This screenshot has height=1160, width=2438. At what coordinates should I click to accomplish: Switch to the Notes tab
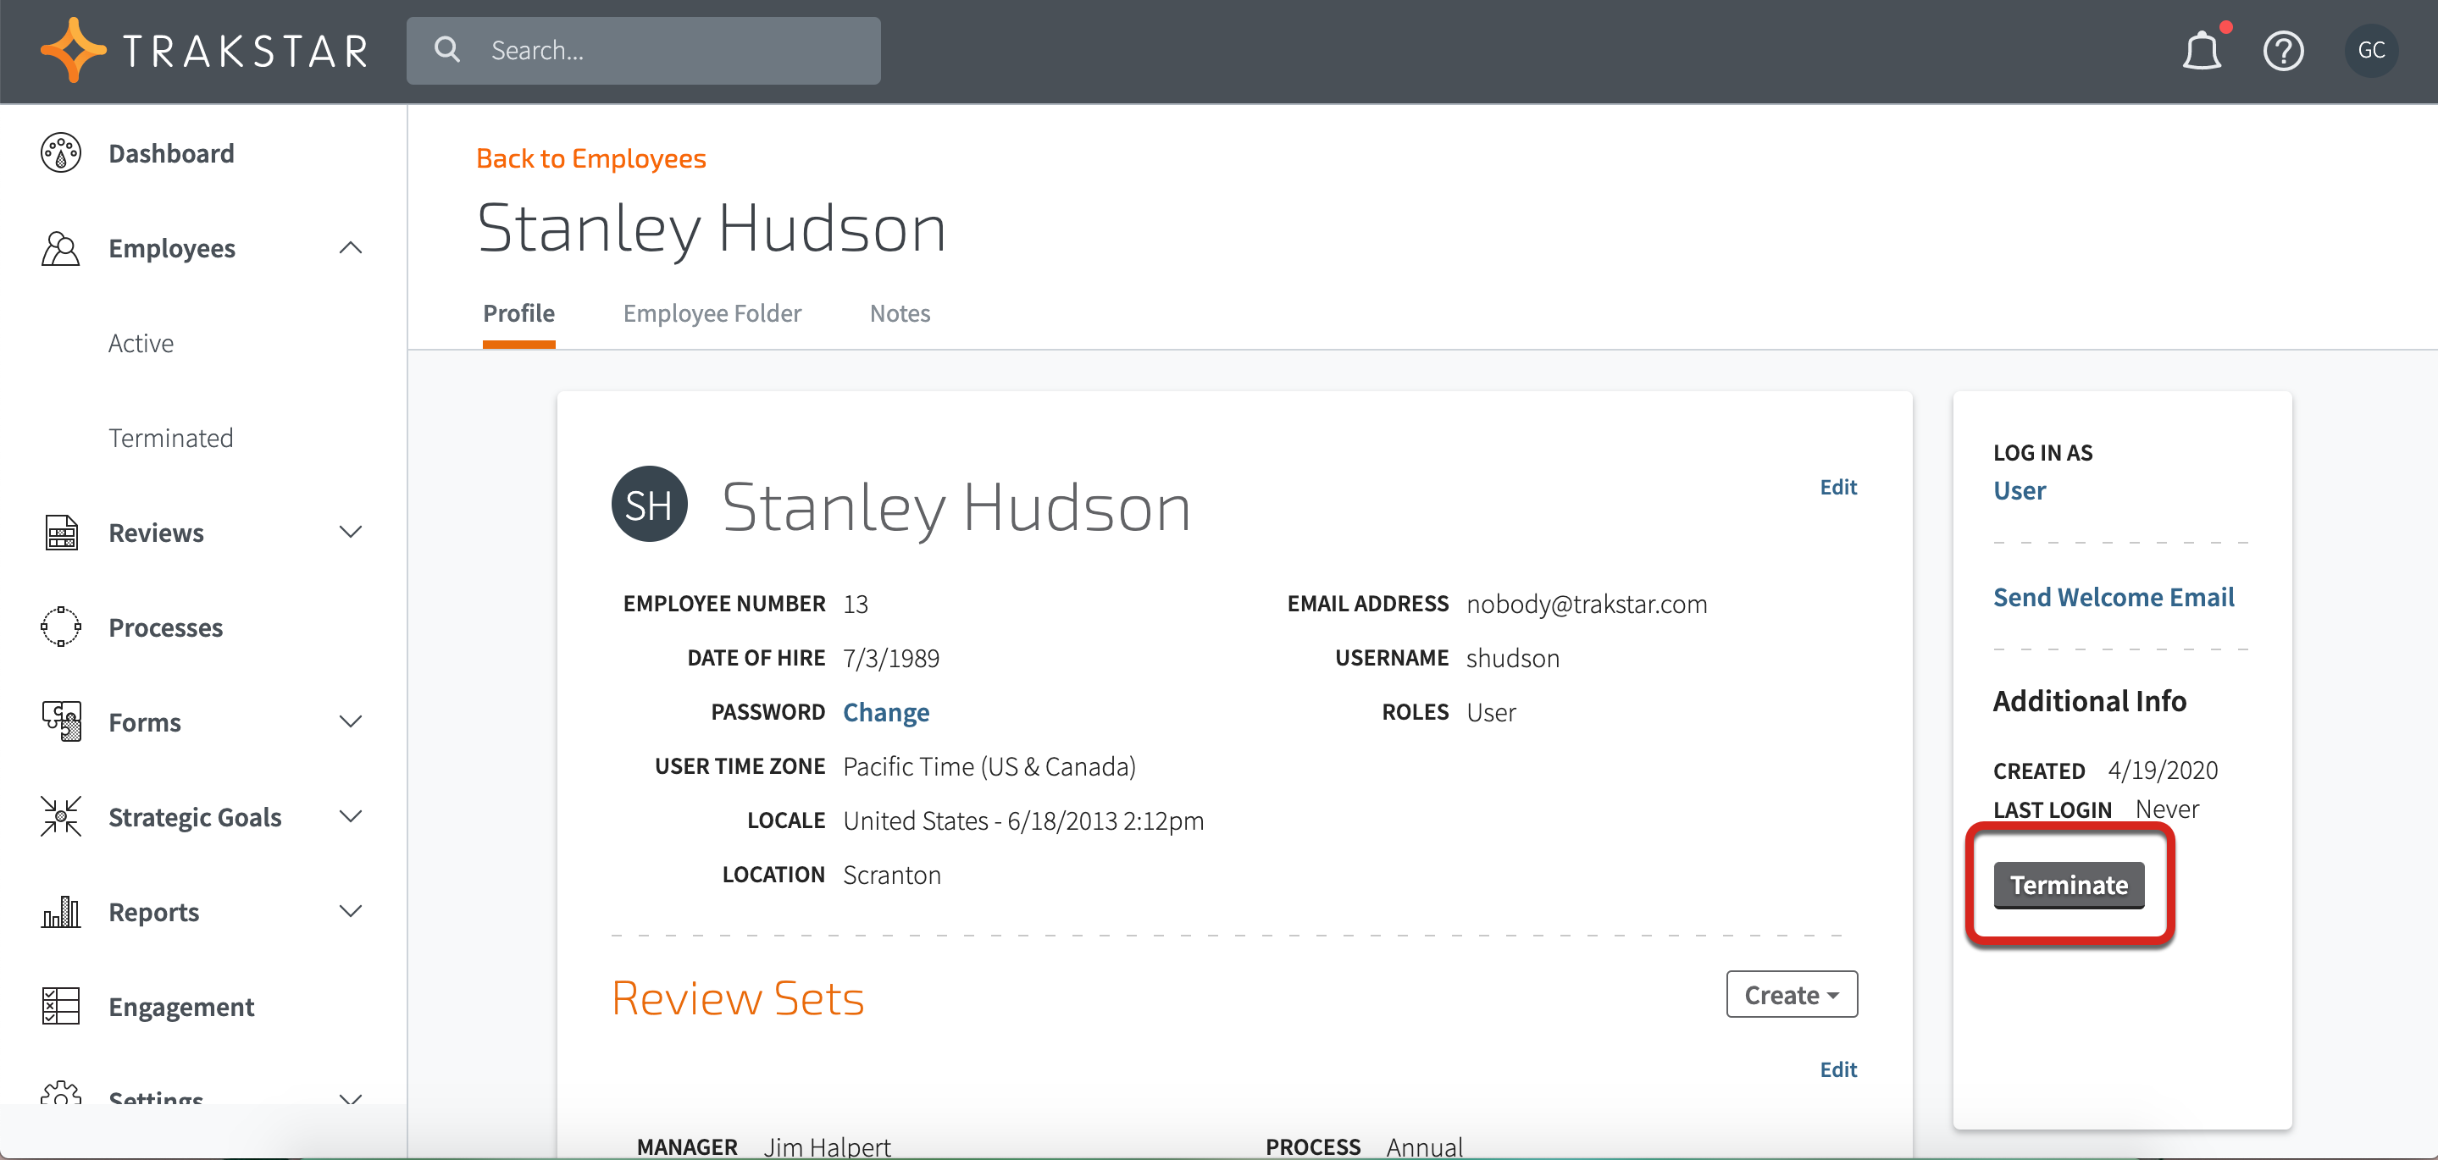899,313
